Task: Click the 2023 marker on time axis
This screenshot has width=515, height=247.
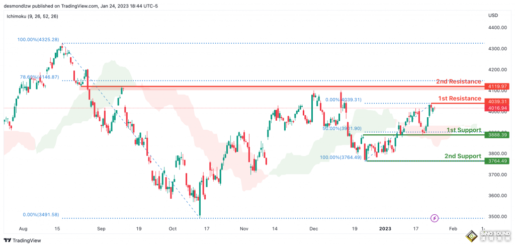Action: point(385,228)
